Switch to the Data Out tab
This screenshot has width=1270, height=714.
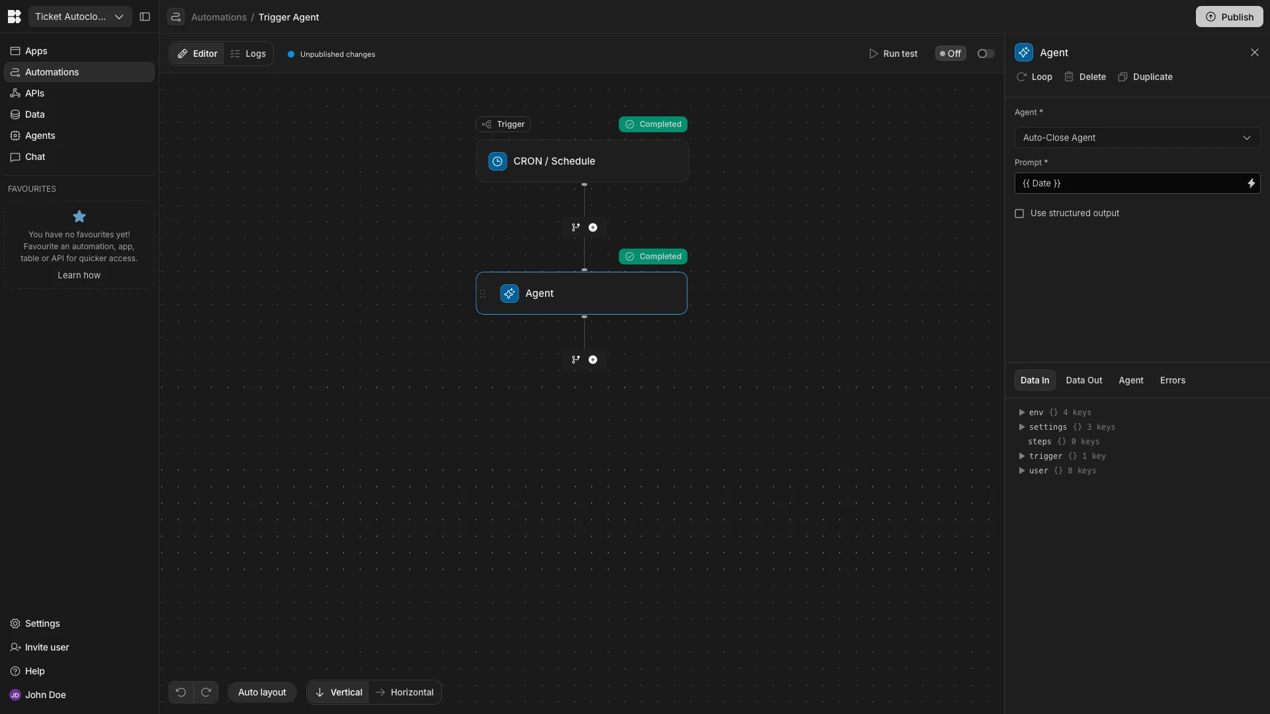[x=1083, y=380]
